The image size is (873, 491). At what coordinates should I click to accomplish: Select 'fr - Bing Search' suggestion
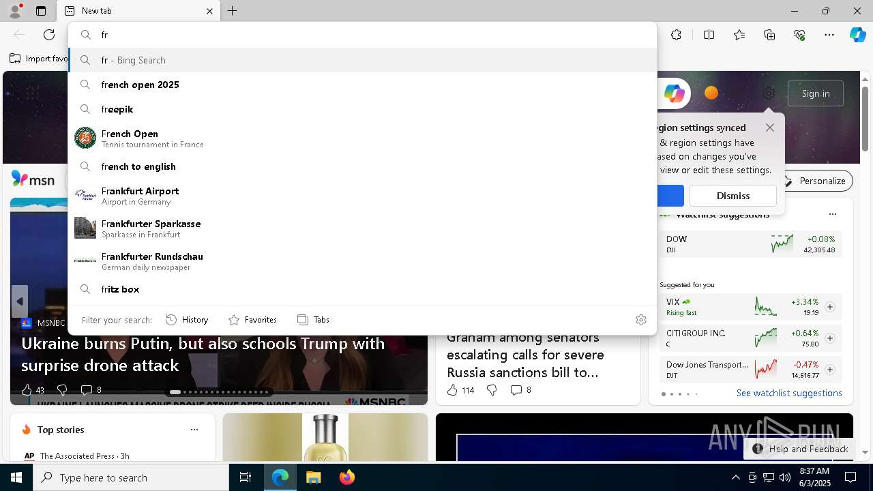pos(363,60)
